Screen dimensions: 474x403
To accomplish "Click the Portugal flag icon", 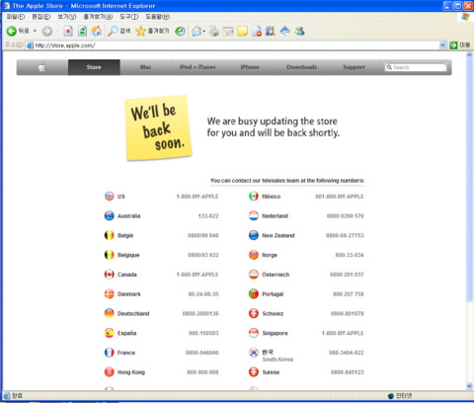I will [254, 293].
